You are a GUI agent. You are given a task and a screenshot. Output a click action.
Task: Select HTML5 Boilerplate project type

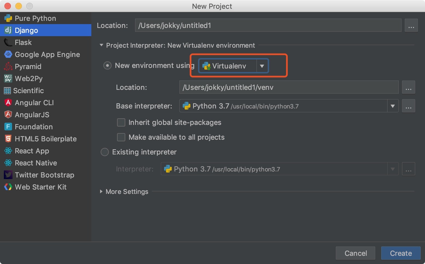coord(46,139)
